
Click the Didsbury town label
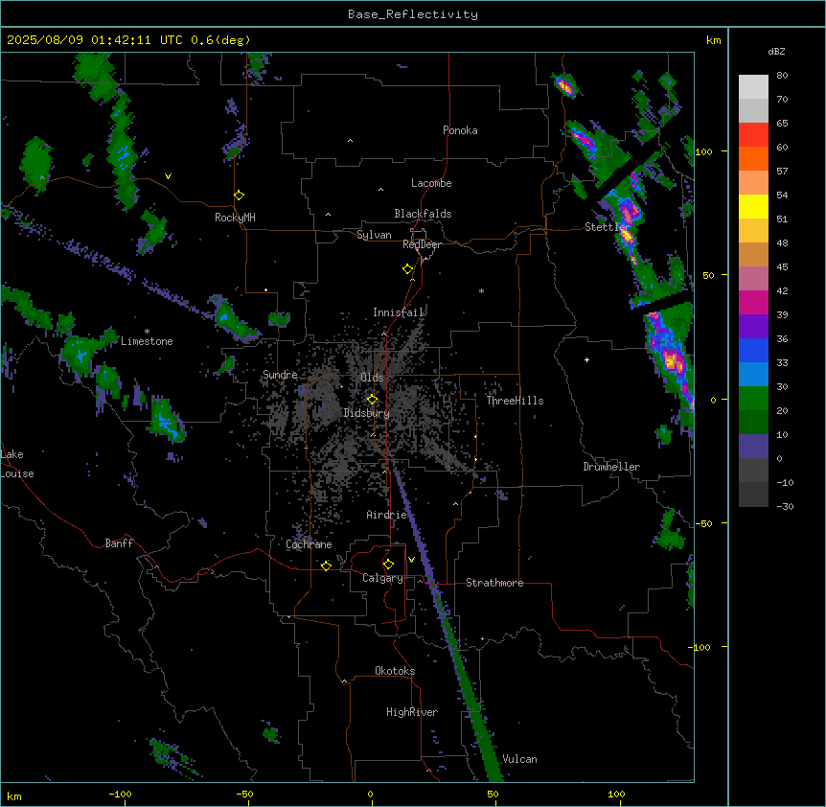tap(367, 413)
